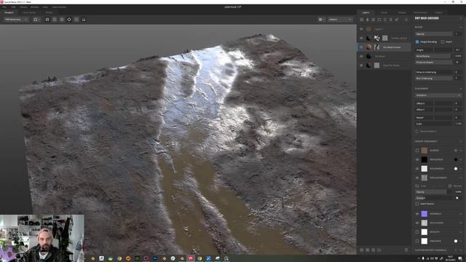Screen dimensions: 466x262
Task: Click the fifth icon in the layers toolbar
Action: pos(385,20)
